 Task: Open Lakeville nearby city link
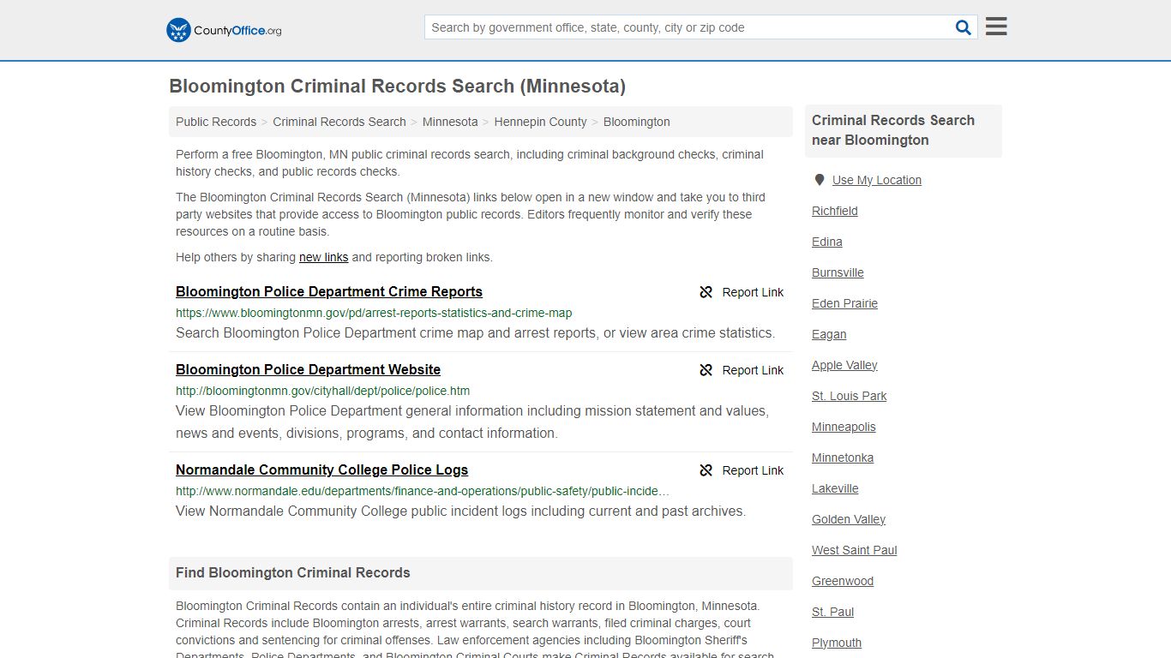pos(835,488)
